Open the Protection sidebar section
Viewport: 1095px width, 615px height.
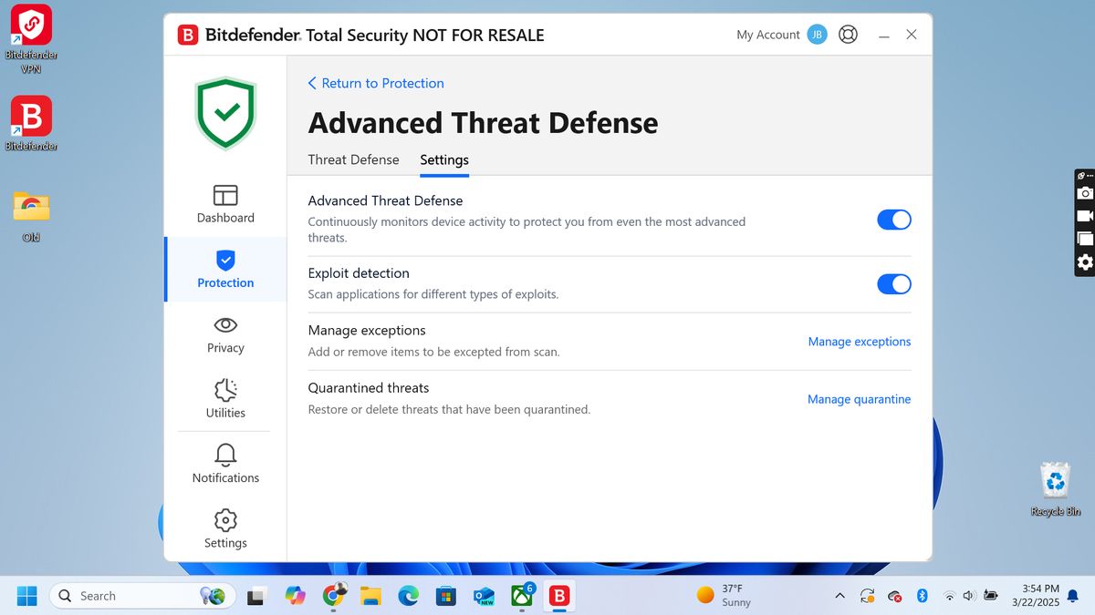(224, 270)
